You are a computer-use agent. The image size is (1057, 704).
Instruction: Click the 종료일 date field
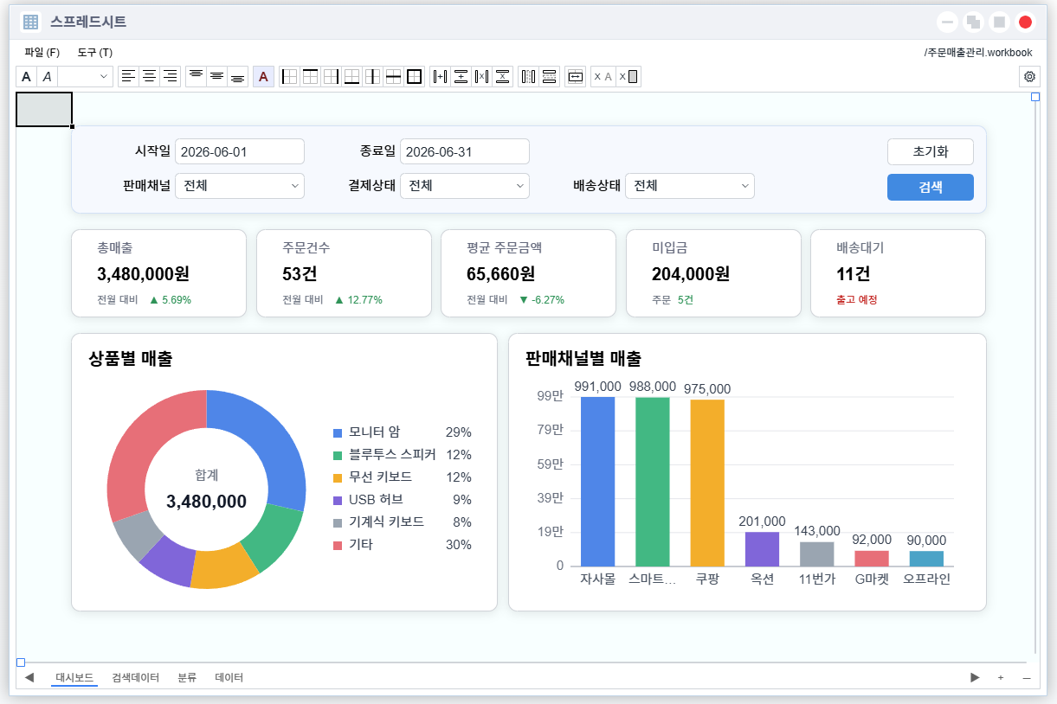click(x=465, y=151)
